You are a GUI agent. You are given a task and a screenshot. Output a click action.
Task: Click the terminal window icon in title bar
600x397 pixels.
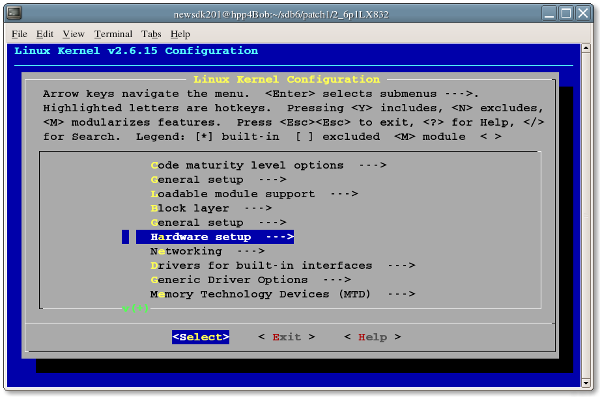click(14, 13)
